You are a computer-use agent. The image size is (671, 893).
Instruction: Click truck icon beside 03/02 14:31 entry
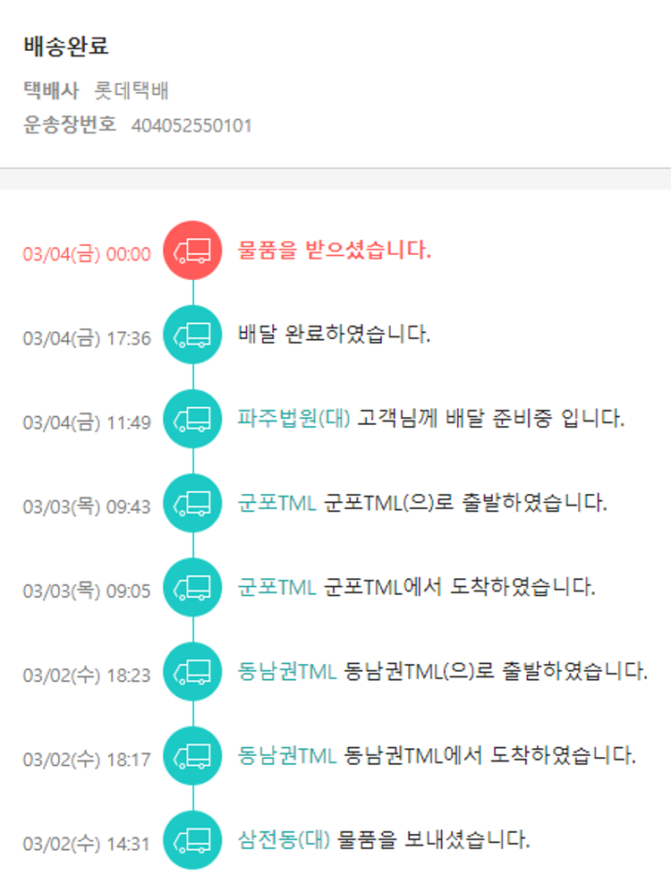click(x=192, y=840)
